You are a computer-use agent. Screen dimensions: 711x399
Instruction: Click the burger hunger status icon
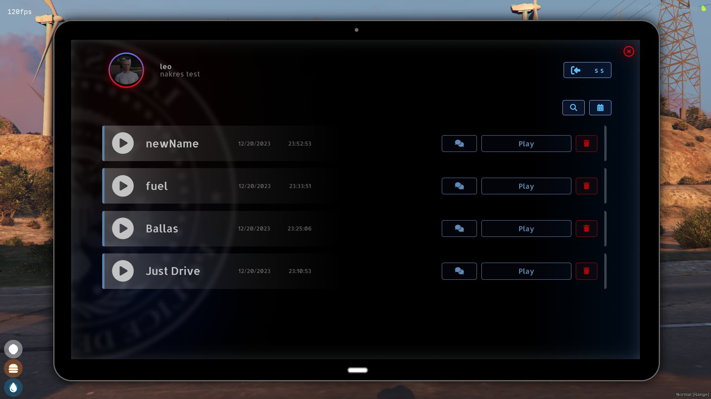coord(13,368)
